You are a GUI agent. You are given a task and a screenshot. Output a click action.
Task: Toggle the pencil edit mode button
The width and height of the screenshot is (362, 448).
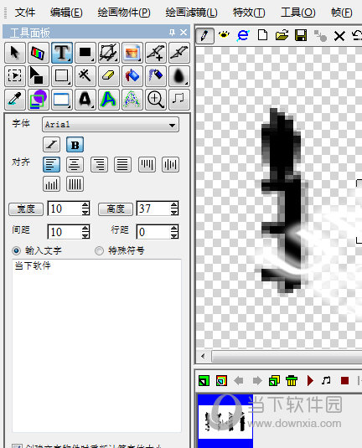coord(205,36)
